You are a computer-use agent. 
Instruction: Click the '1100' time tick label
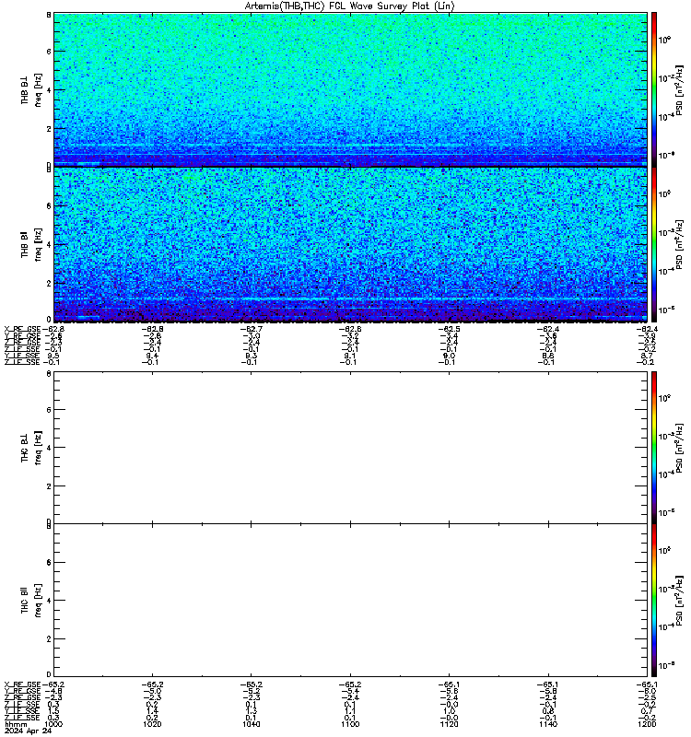click(350, 724)
